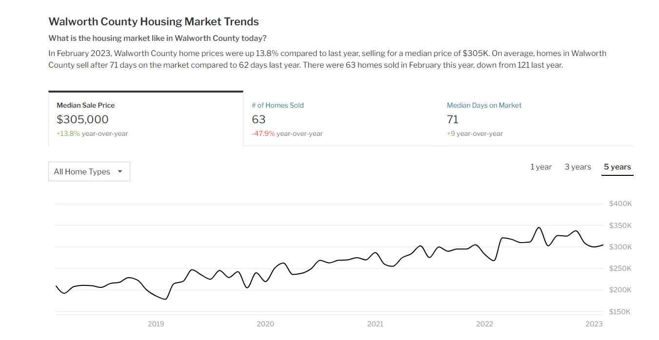This screenshot has height=340, width=659.
Task: Click the caret arrow beside All Home Types
Action: [120, 171]
